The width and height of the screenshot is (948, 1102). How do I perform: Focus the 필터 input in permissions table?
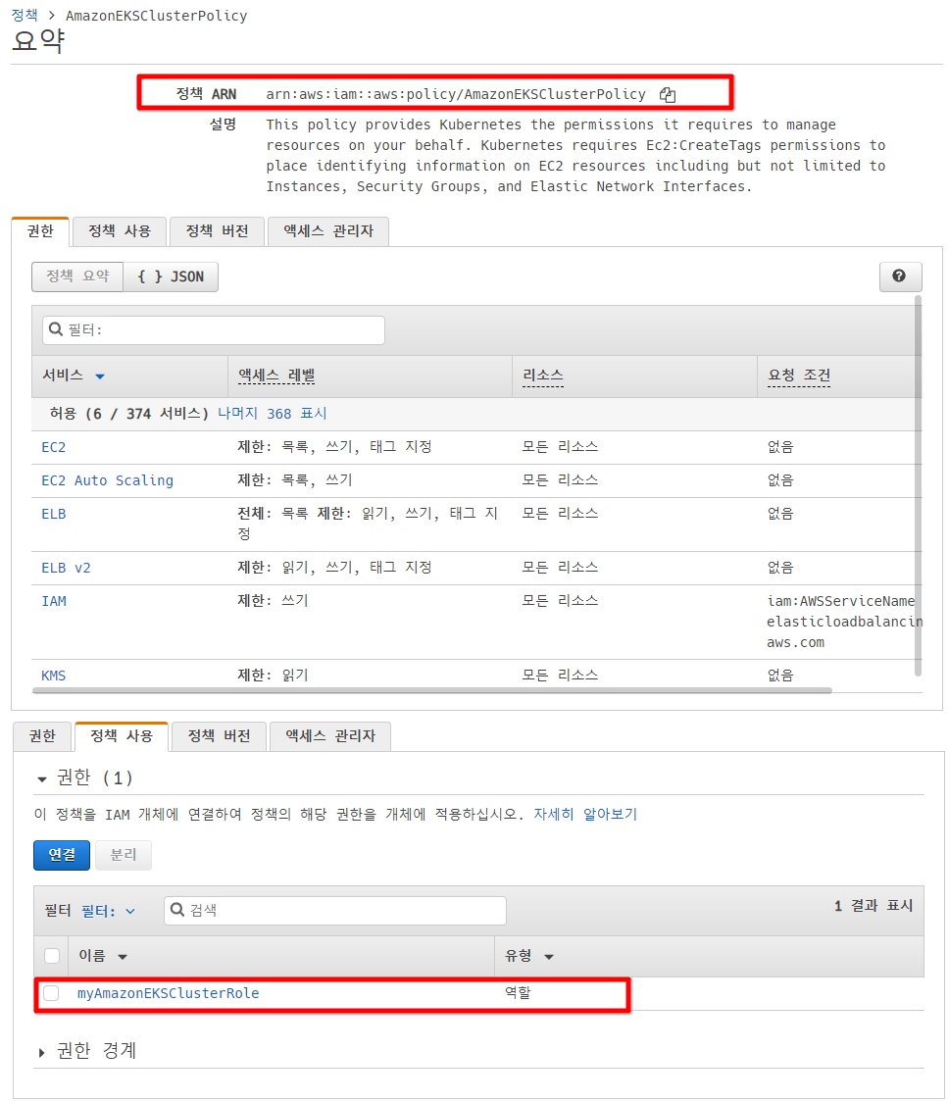(x=214, y=329)
